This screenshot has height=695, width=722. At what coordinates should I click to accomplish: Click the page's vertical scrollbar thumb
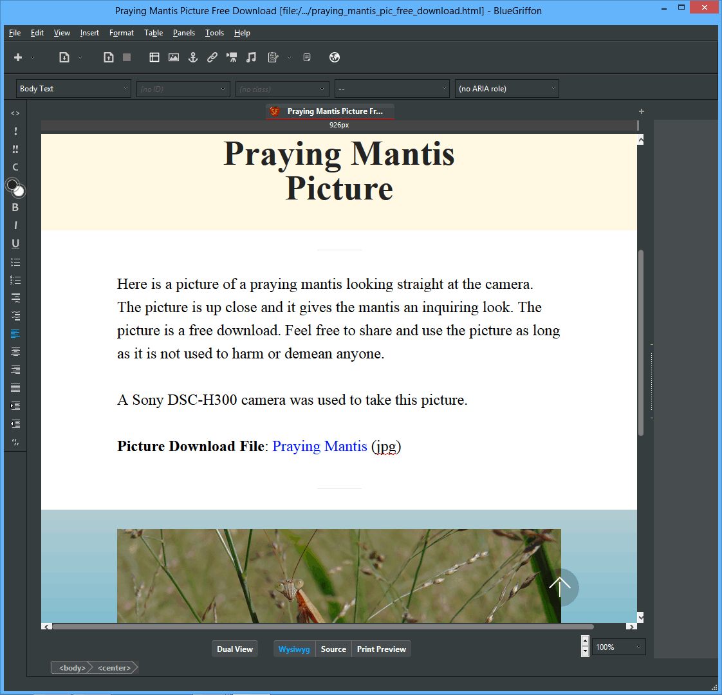click(640, 342)
